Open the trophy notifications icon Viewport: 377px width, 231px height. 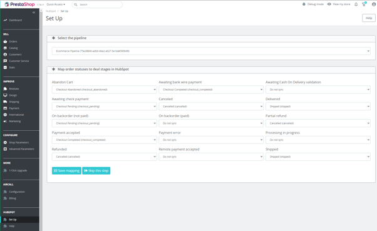tap(364, 4)
